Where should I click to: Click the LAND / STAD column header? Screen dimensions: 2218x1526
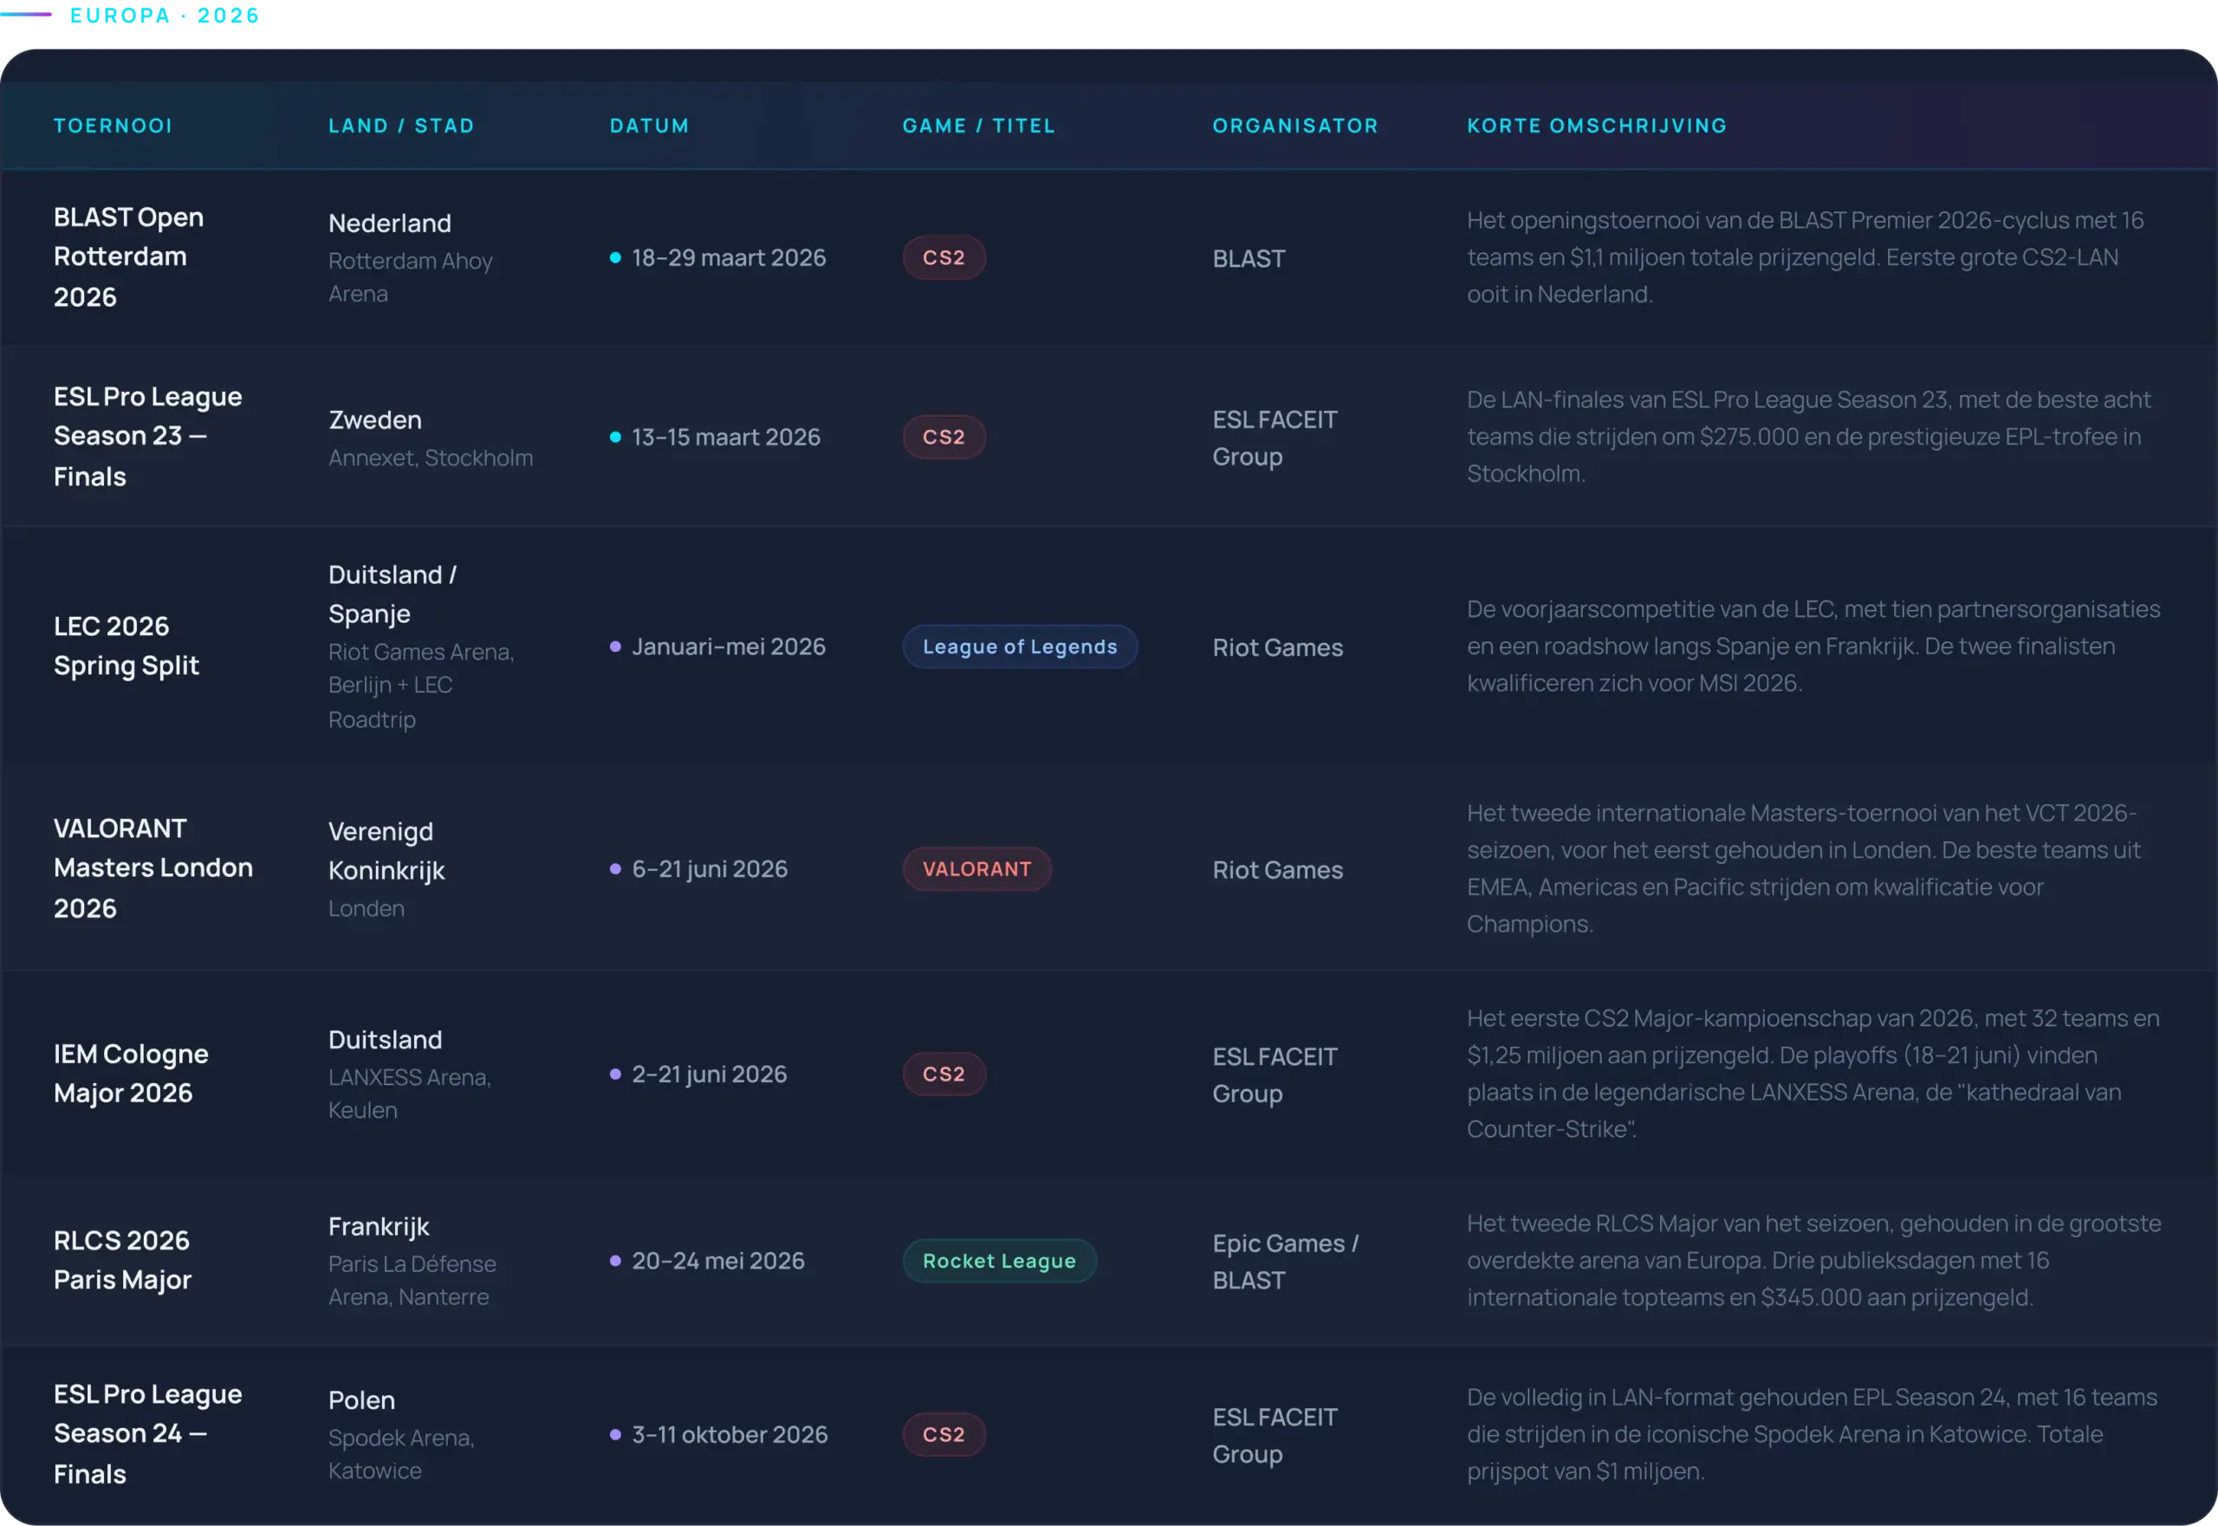pos(401,126)
